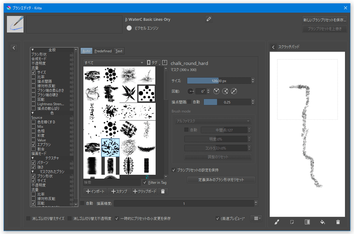Hide the scratchpad with its arrow button
354x234 pixels.
[x=273, y=47]
